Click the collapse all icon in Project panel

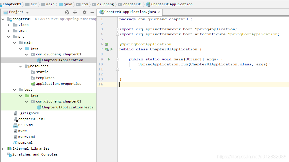pyautogui.click(x=75, y=12)
